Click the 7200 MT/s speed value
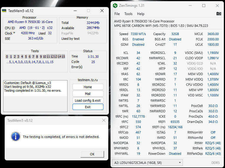Image resolution: width=225 pixels, height=168 pixels. [138, 34]
